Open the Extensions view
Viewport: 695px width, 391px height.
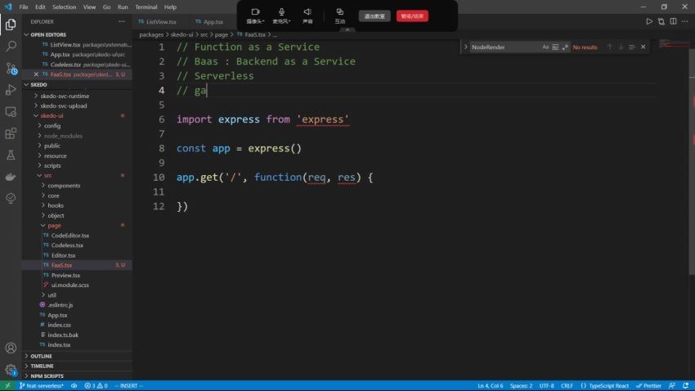click(x=11, y=133)
